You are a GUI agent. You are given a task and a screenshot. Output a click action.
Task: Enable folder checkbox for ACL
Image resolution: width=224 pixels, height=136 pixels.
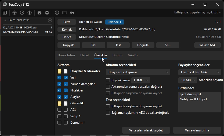coord(59,110)
